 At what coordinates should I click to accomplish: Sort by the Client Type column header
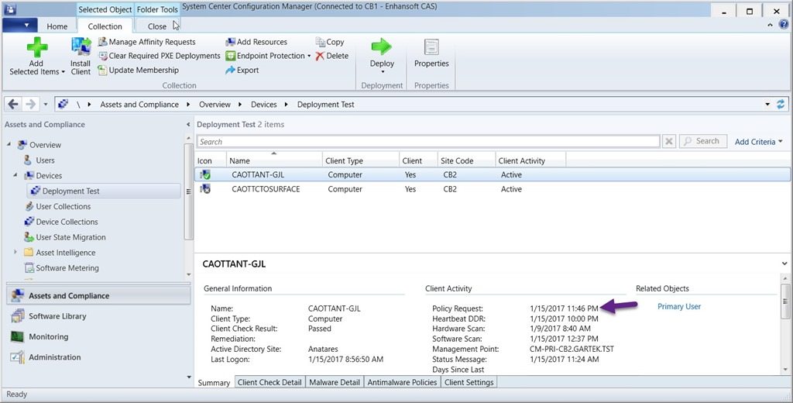coord(361,160)
